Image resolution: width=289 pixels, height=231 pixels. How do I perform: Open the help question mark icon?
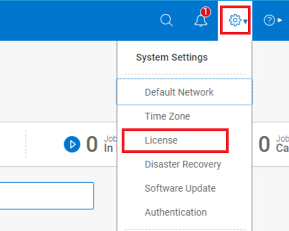point(269,20)
